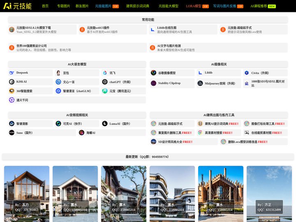The height and width of the screenshot is (222, 296).
Task: Click the 通义千问 logo icon
Action: pyautogui.click(x=12, y=100)
